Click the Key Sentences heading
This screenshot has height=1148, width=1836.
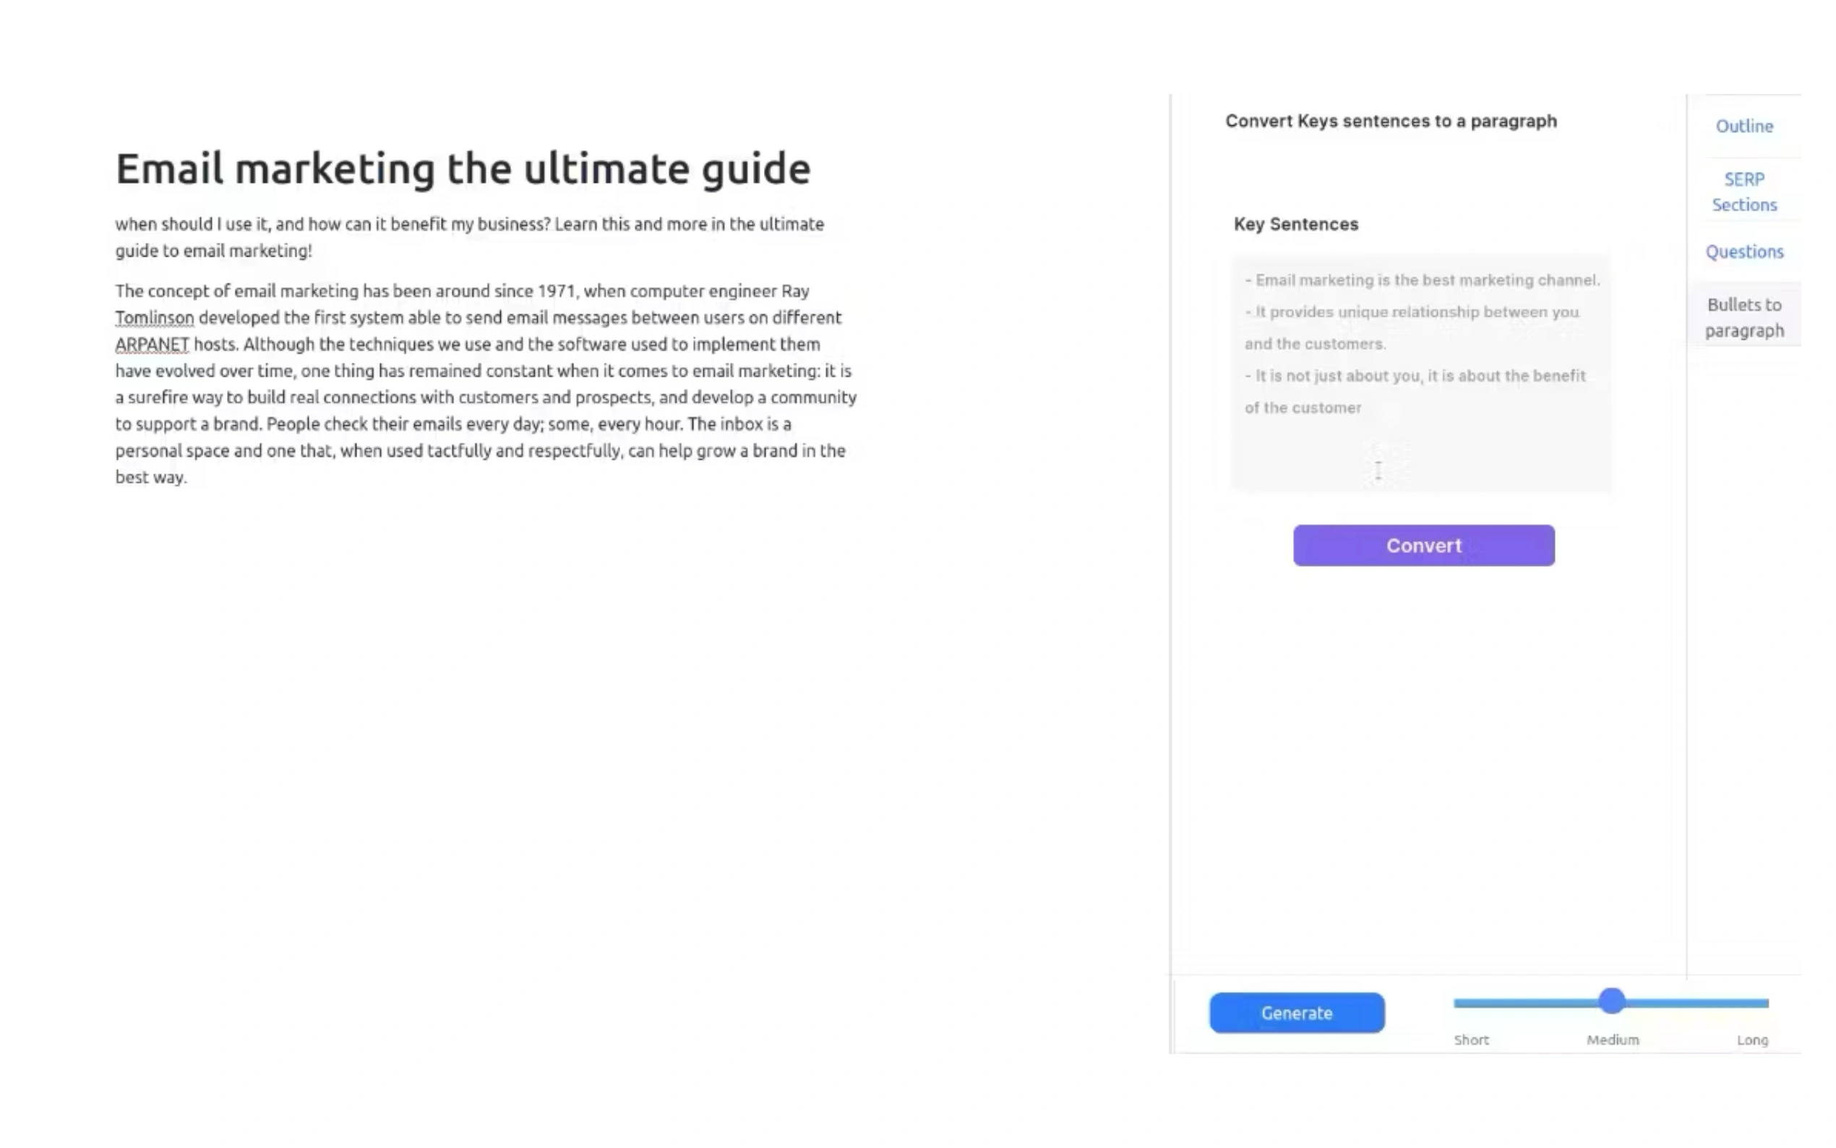pos(1295,224)
